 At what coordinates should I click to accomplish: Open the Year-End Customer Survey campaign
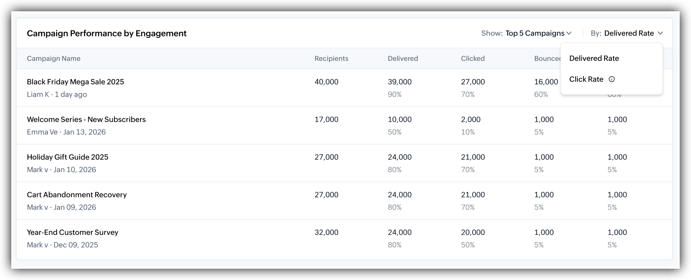click(x=73, y=232)
